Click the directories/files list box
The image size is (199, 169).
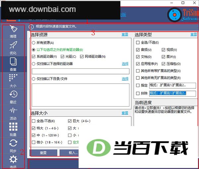tap(81, 95)
